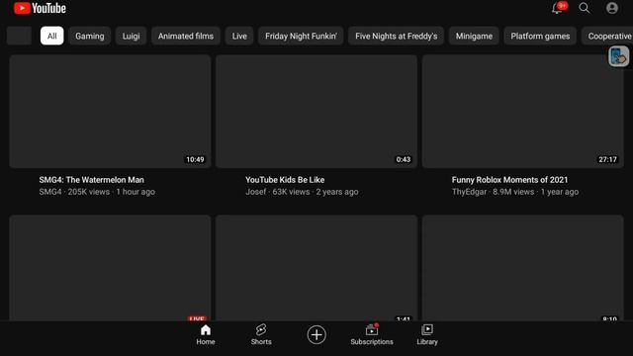Open the 0:43 YouTube Kids video thumbnail
This screenshot has height=356, width=633.
pos(316,112)
